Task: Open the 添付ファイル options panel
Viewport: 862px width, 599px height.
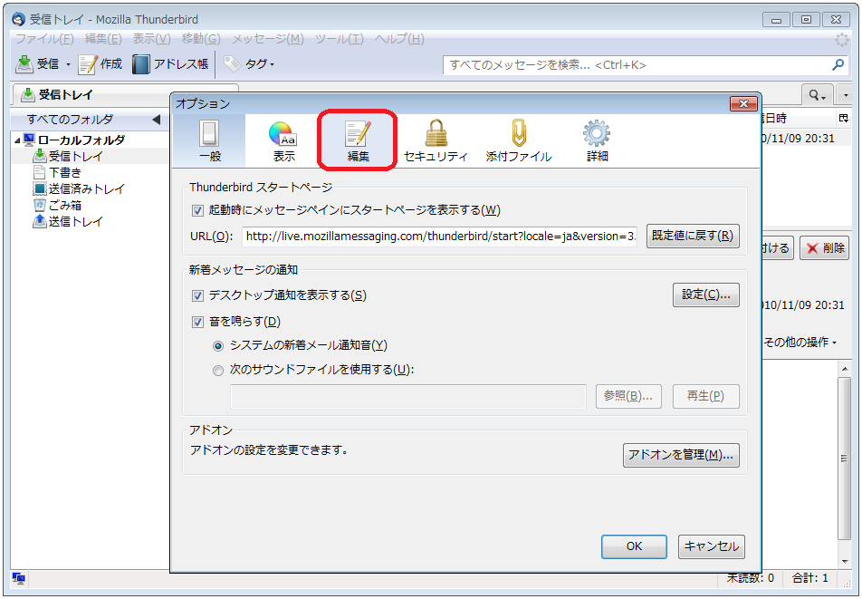Action: tap(519, 140)
